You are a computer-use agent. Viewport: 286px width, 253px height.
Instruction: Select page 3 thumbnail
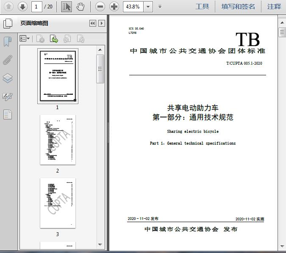coord(58,203)
